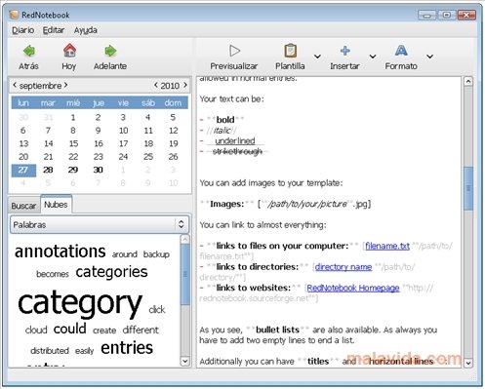Click the word 'distributed' in the cloud
Screen dimensions: 485x389
[50, 351]
